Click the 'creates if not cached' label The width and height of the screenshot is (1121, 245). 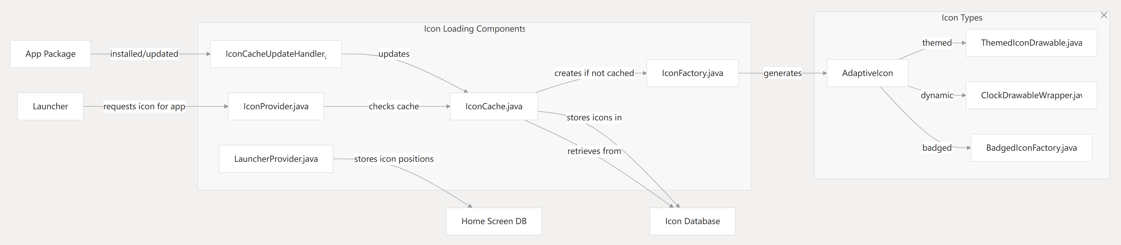pos(594,73)
